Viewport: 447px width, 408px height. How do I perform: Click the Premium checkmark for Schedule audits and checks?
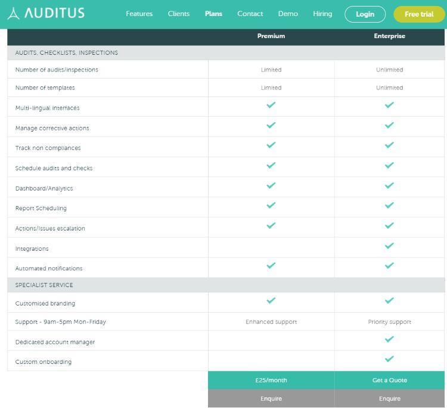tap(271, 165)
